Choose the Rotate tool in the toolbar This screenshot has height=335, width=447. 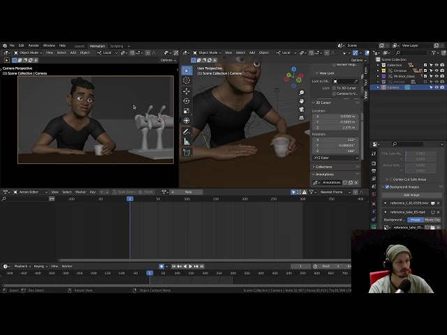pos(186,100)
